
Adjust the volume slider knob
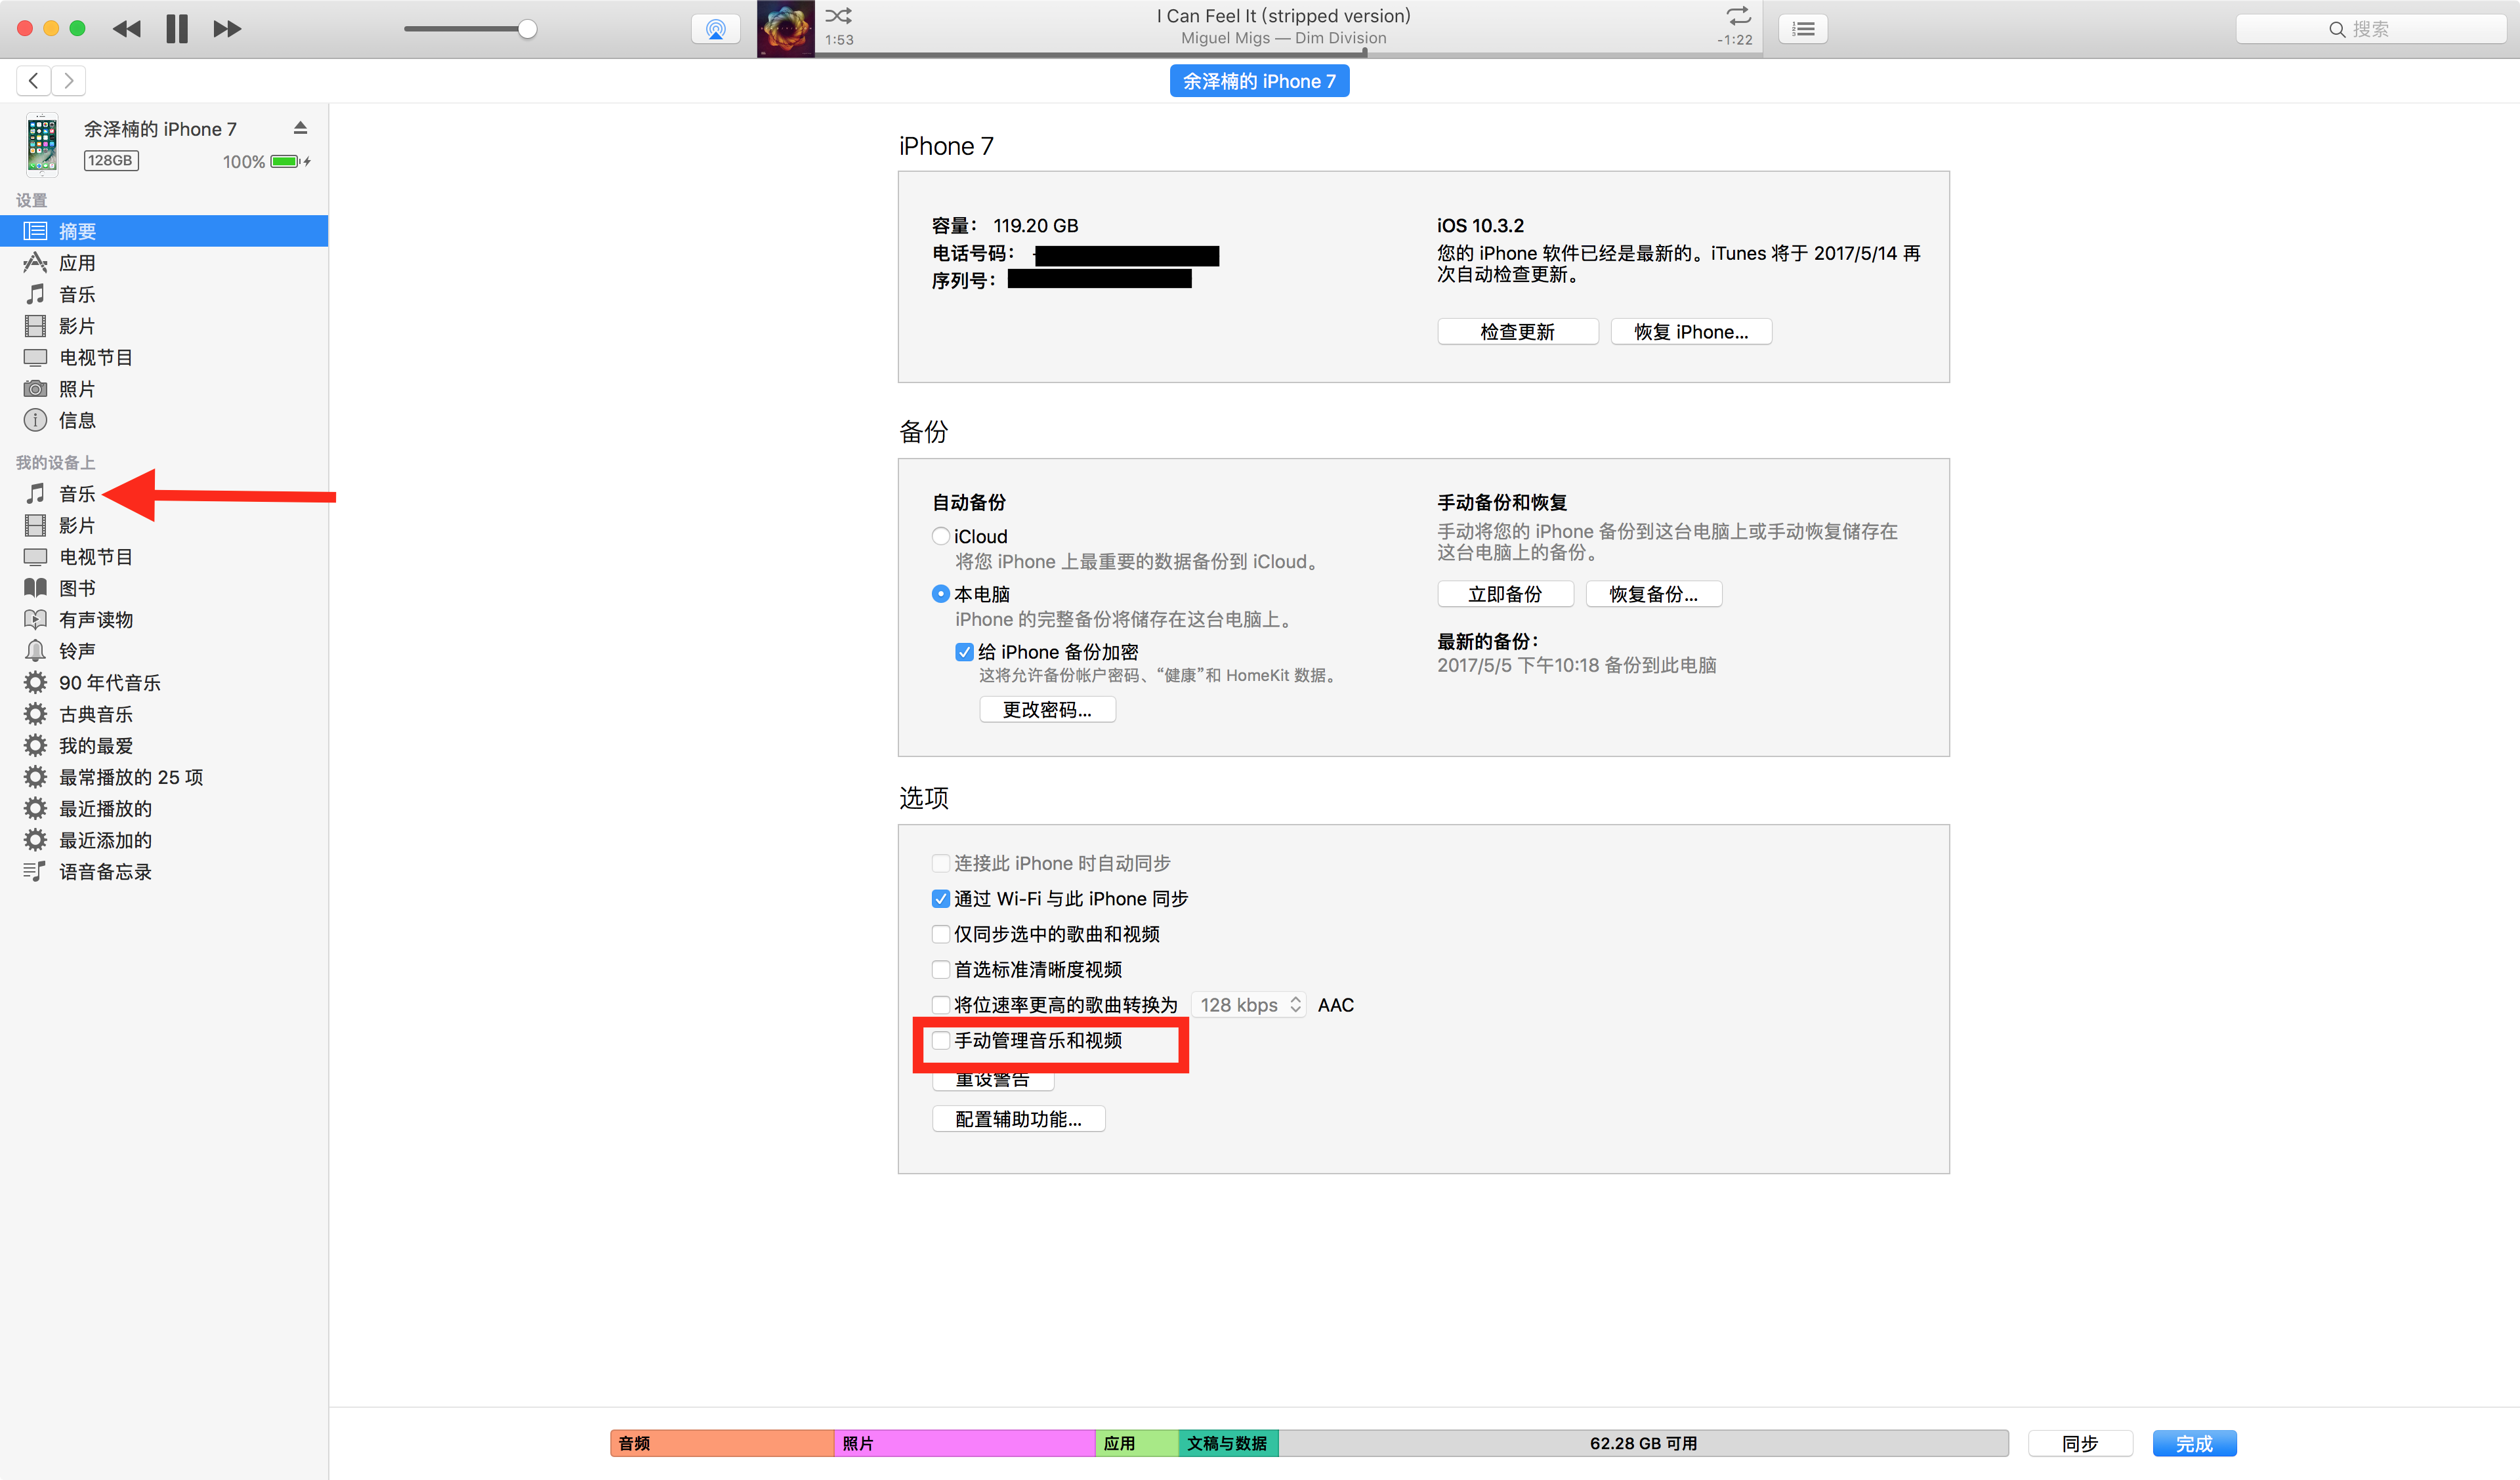527,29
